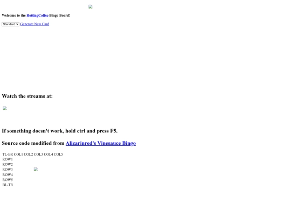Click the Generate New Card link

click(34, 24)
